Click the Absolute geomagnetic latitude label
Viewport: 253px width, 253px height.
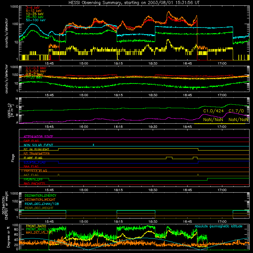219,226
